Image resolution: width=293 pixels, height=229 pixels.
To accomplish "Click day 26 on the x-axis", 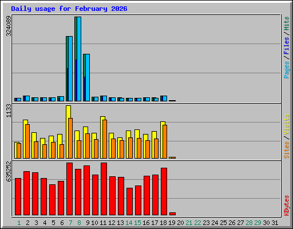I will [x=232, y=223].
